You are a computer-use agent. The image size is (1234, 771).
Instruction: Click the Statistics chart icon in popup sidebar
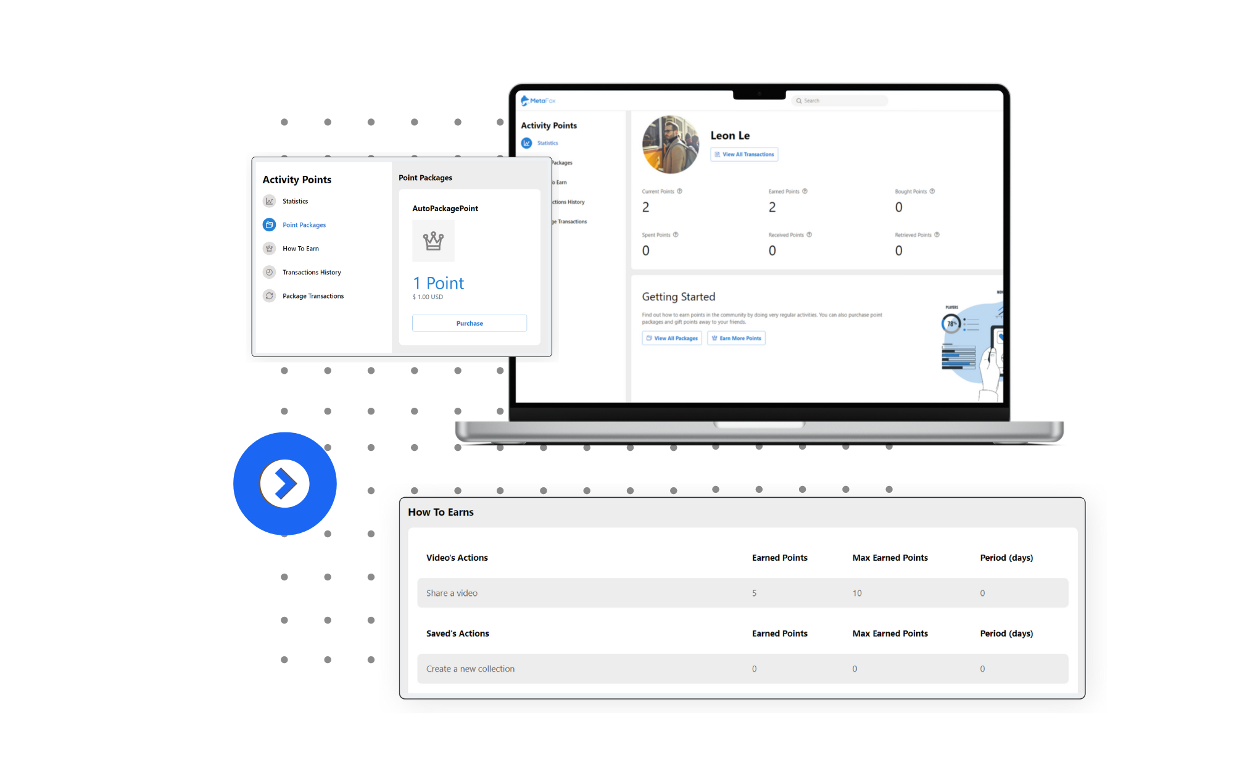(269, 201)
